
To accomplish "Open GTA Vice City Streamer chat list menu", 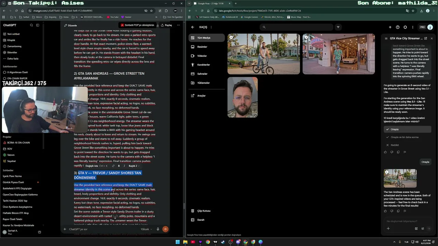I will 386,39.
